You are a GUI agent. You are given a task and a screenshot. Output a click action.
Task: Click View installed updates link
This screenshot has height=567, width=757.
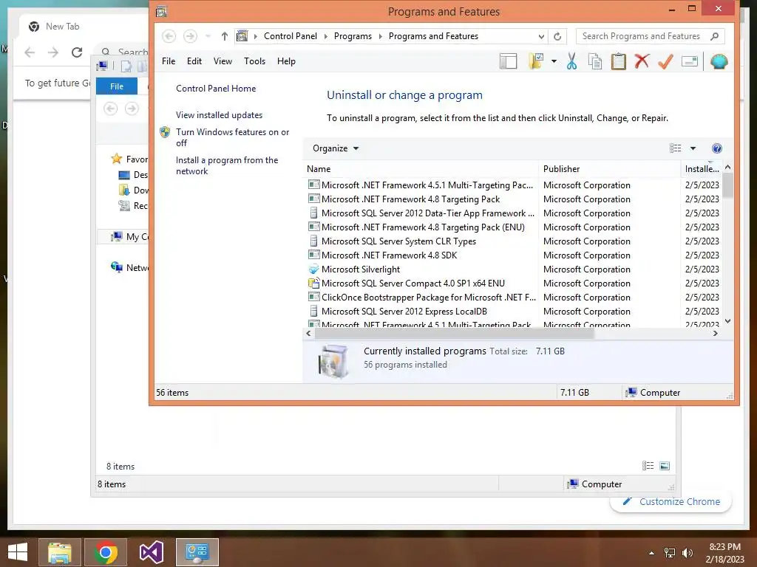click(x=219, y=114)
